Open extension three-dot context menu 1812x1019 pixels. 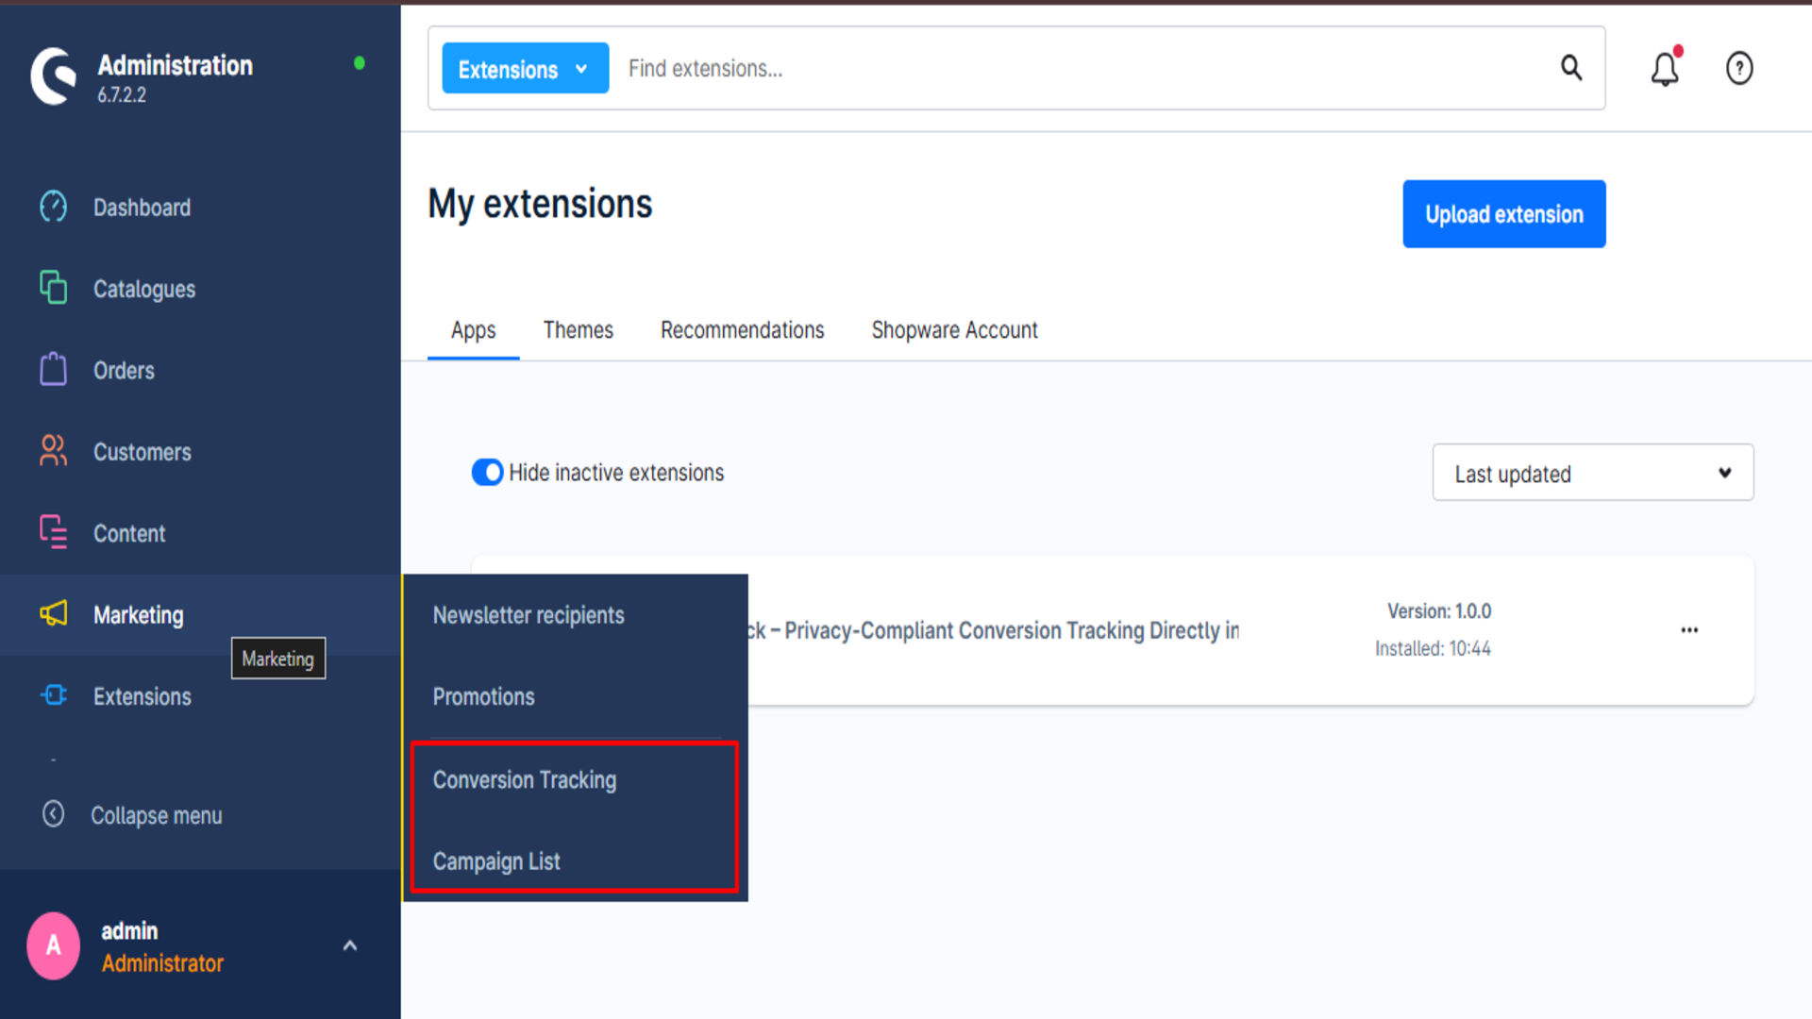pyautogui.click(x=1689, y=630)
